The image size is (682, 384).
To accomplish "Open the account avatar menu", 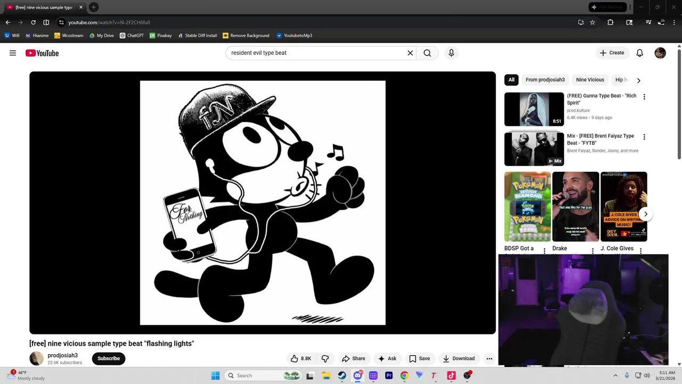I will [x=660, y=53].
